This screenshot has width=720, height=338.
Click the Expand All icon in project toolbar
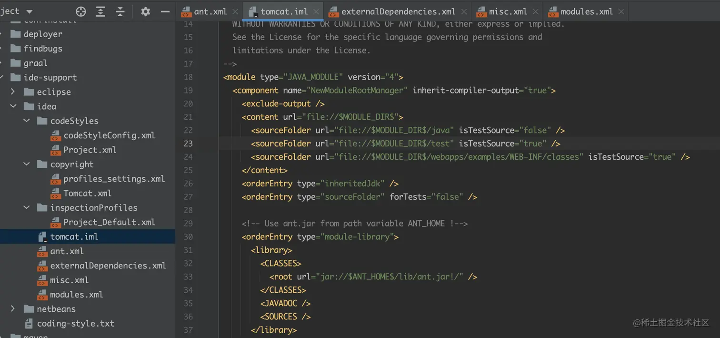100,11
